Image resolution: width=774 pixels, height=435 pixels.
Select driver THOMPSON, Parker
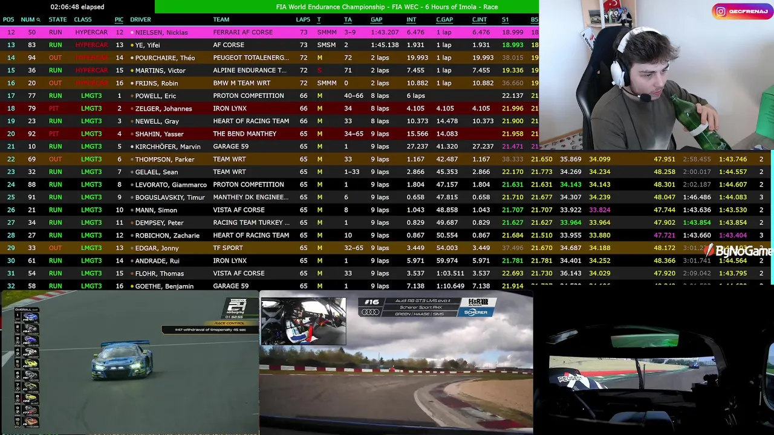[166, 159]
